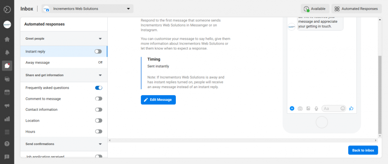Collapse Share and get information section
This screenshot has width=388, height=164.
coord(100,75)
